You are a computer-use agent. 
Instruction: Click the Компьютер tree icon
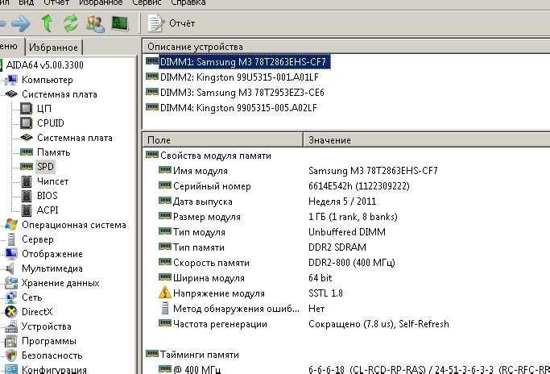[x=11, y=80]
